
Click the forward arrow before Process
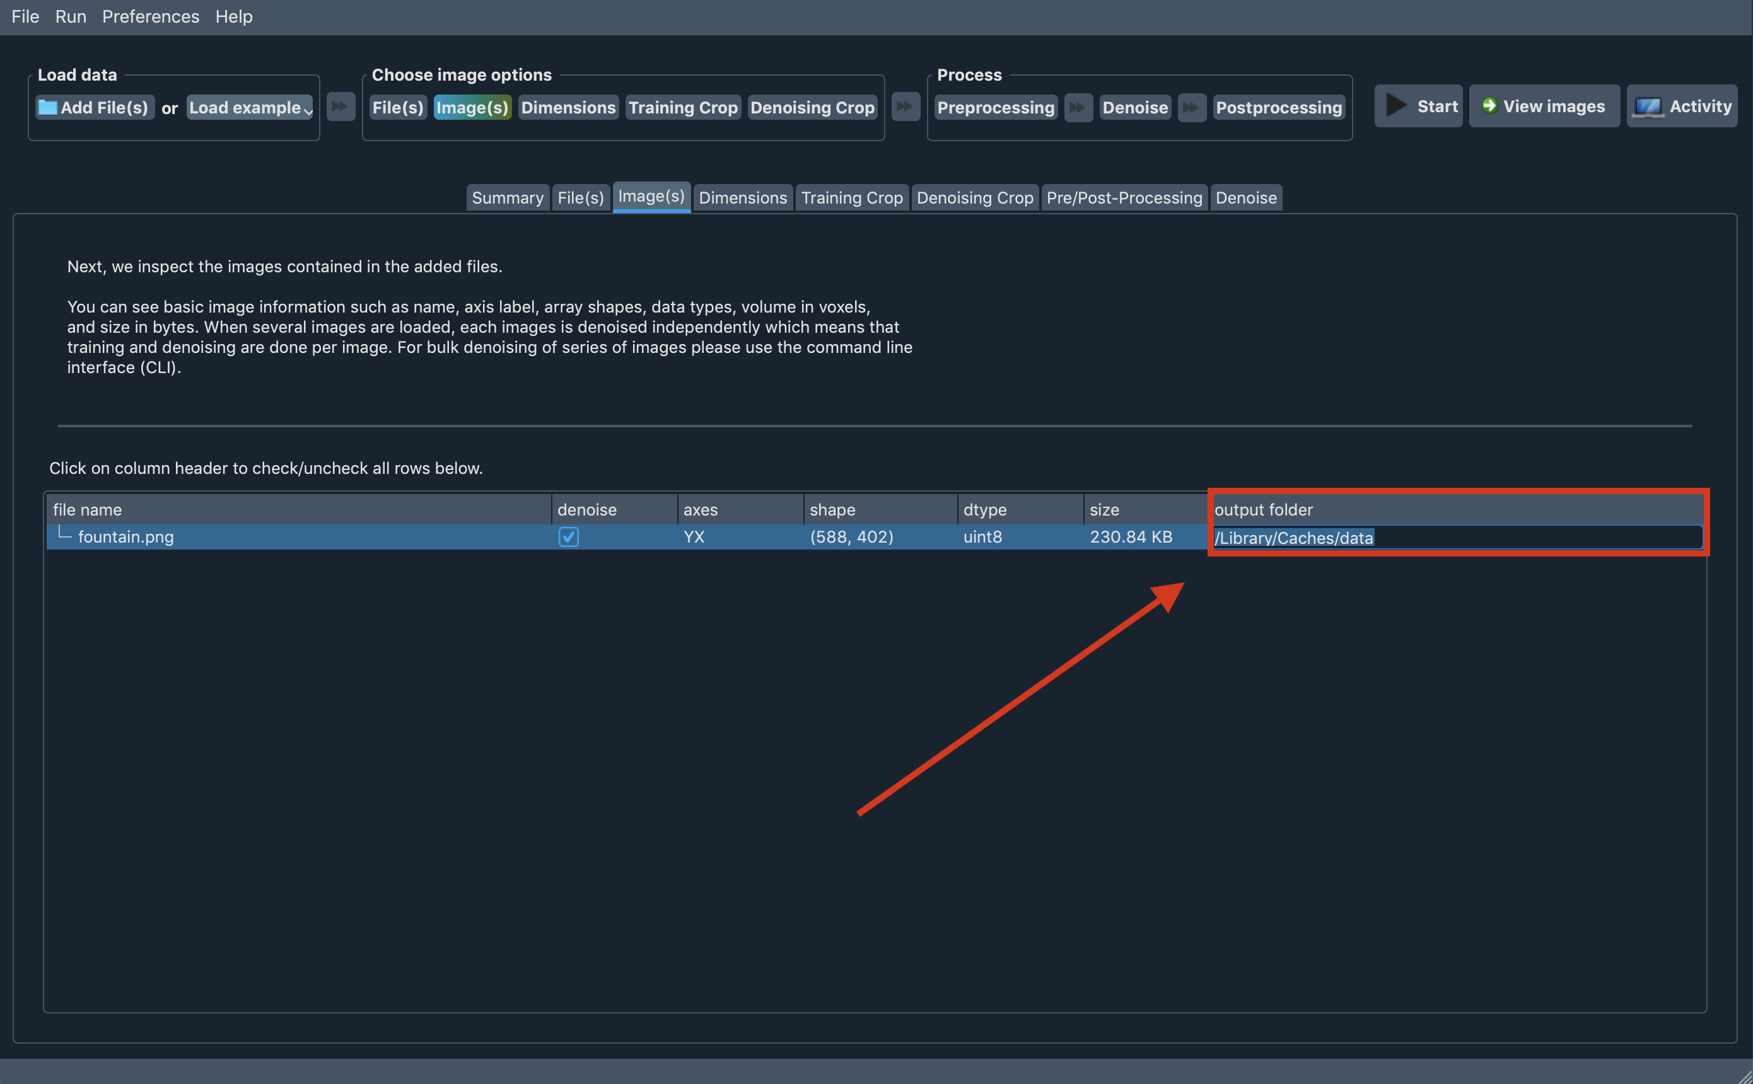point(906,107)
